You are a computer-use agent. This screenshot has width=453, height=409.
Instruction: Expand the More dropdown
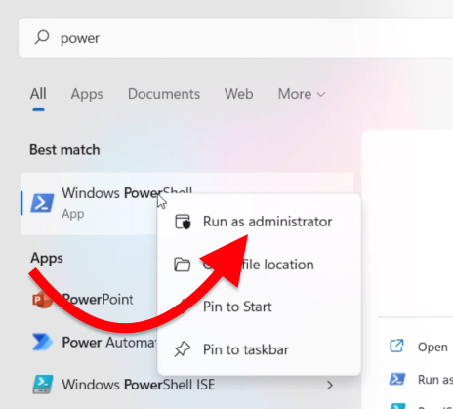pos(302,94)
